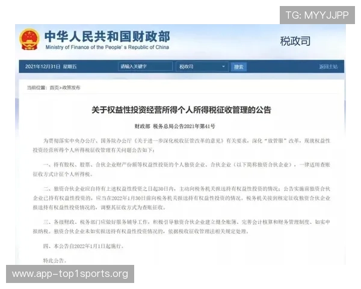Click the 当前位置 breadcrumb label
Viewport: 361px width, 289px height.
point(37,87)
